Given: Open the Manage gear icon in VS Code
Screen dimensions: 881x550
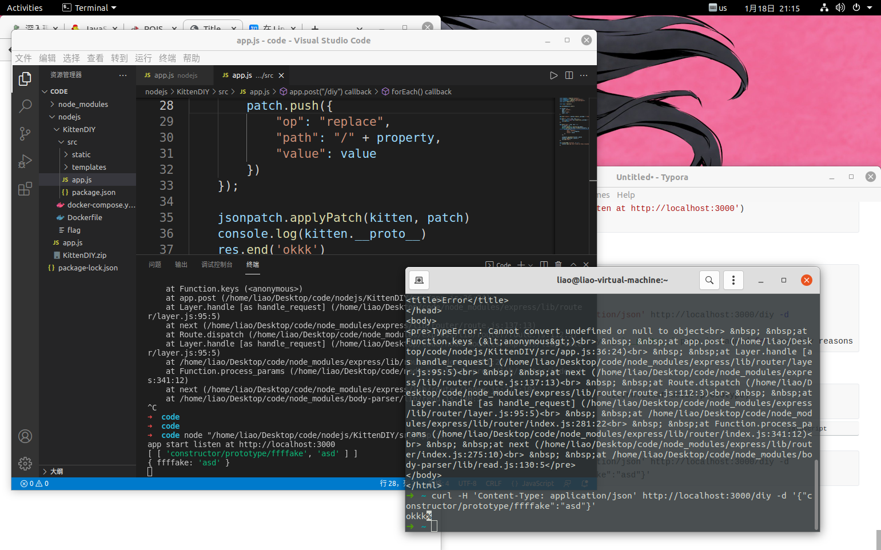Looking at the screenshot, I should 25,463.
